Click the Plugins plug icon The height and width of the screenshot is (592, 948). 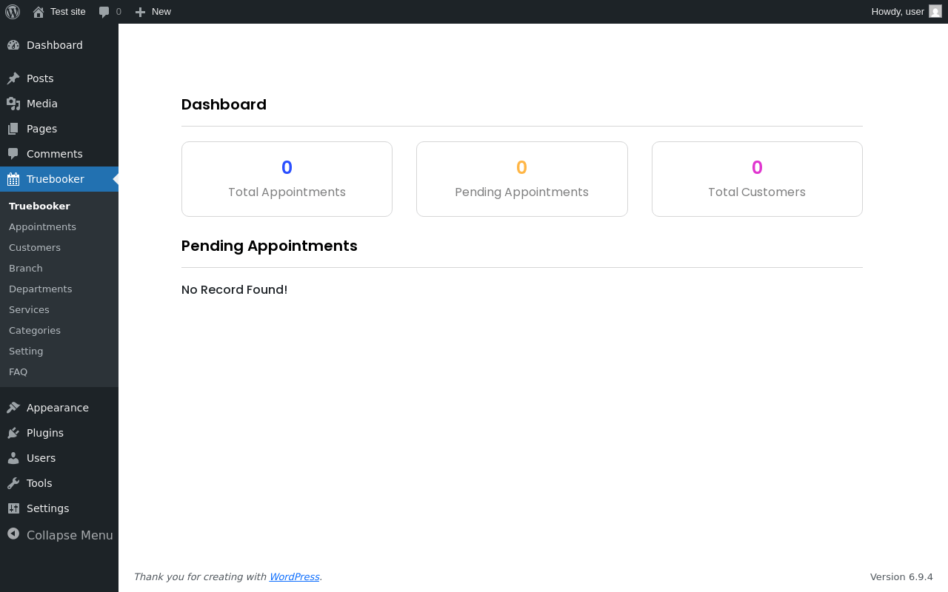click(x=13, y=433)
